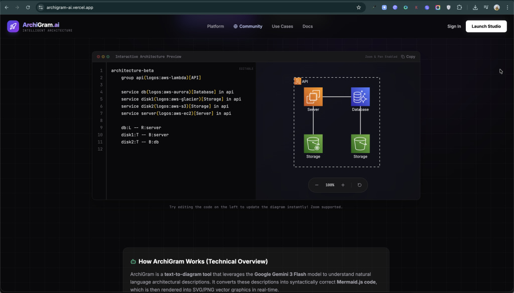Click code line 'architecture-beta'
This screenshot has width=514, height=293.
(133, 70)
